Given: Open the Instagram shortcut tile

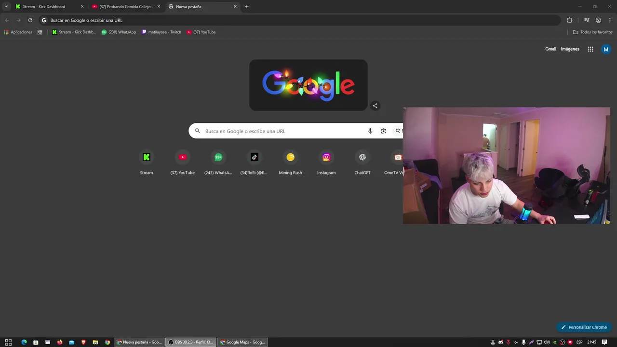Looking at the screenshot, I should [x=326, y=163].
